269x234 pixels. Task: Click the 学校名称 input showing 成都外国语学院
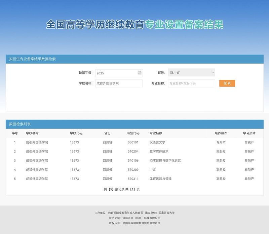point(119,83)
